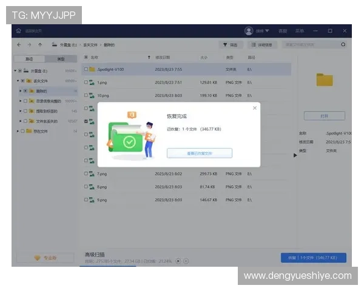Expand the 存在文件 tree node
This screenshot has width=364, height=291.
click(x=18, y=131)
